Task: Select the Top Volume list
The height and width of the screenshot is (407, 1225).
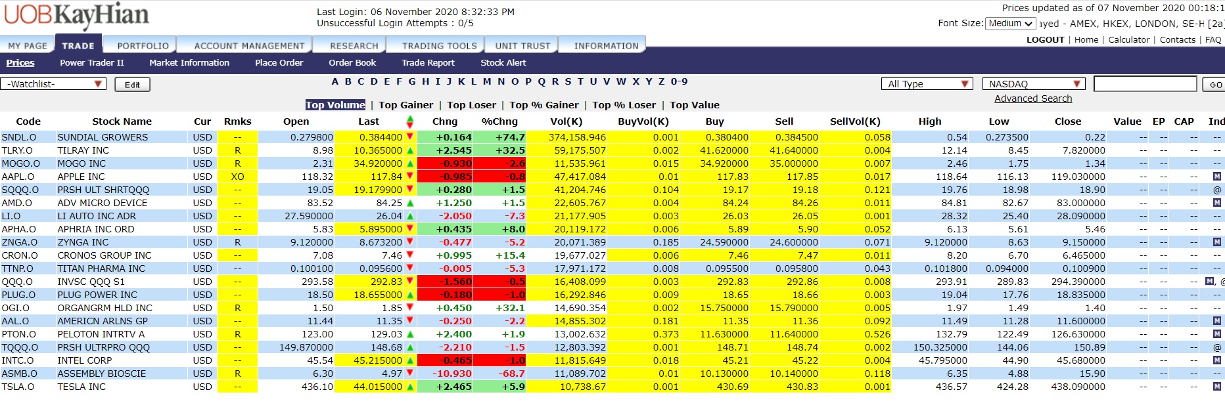Action: coord(335,105)
